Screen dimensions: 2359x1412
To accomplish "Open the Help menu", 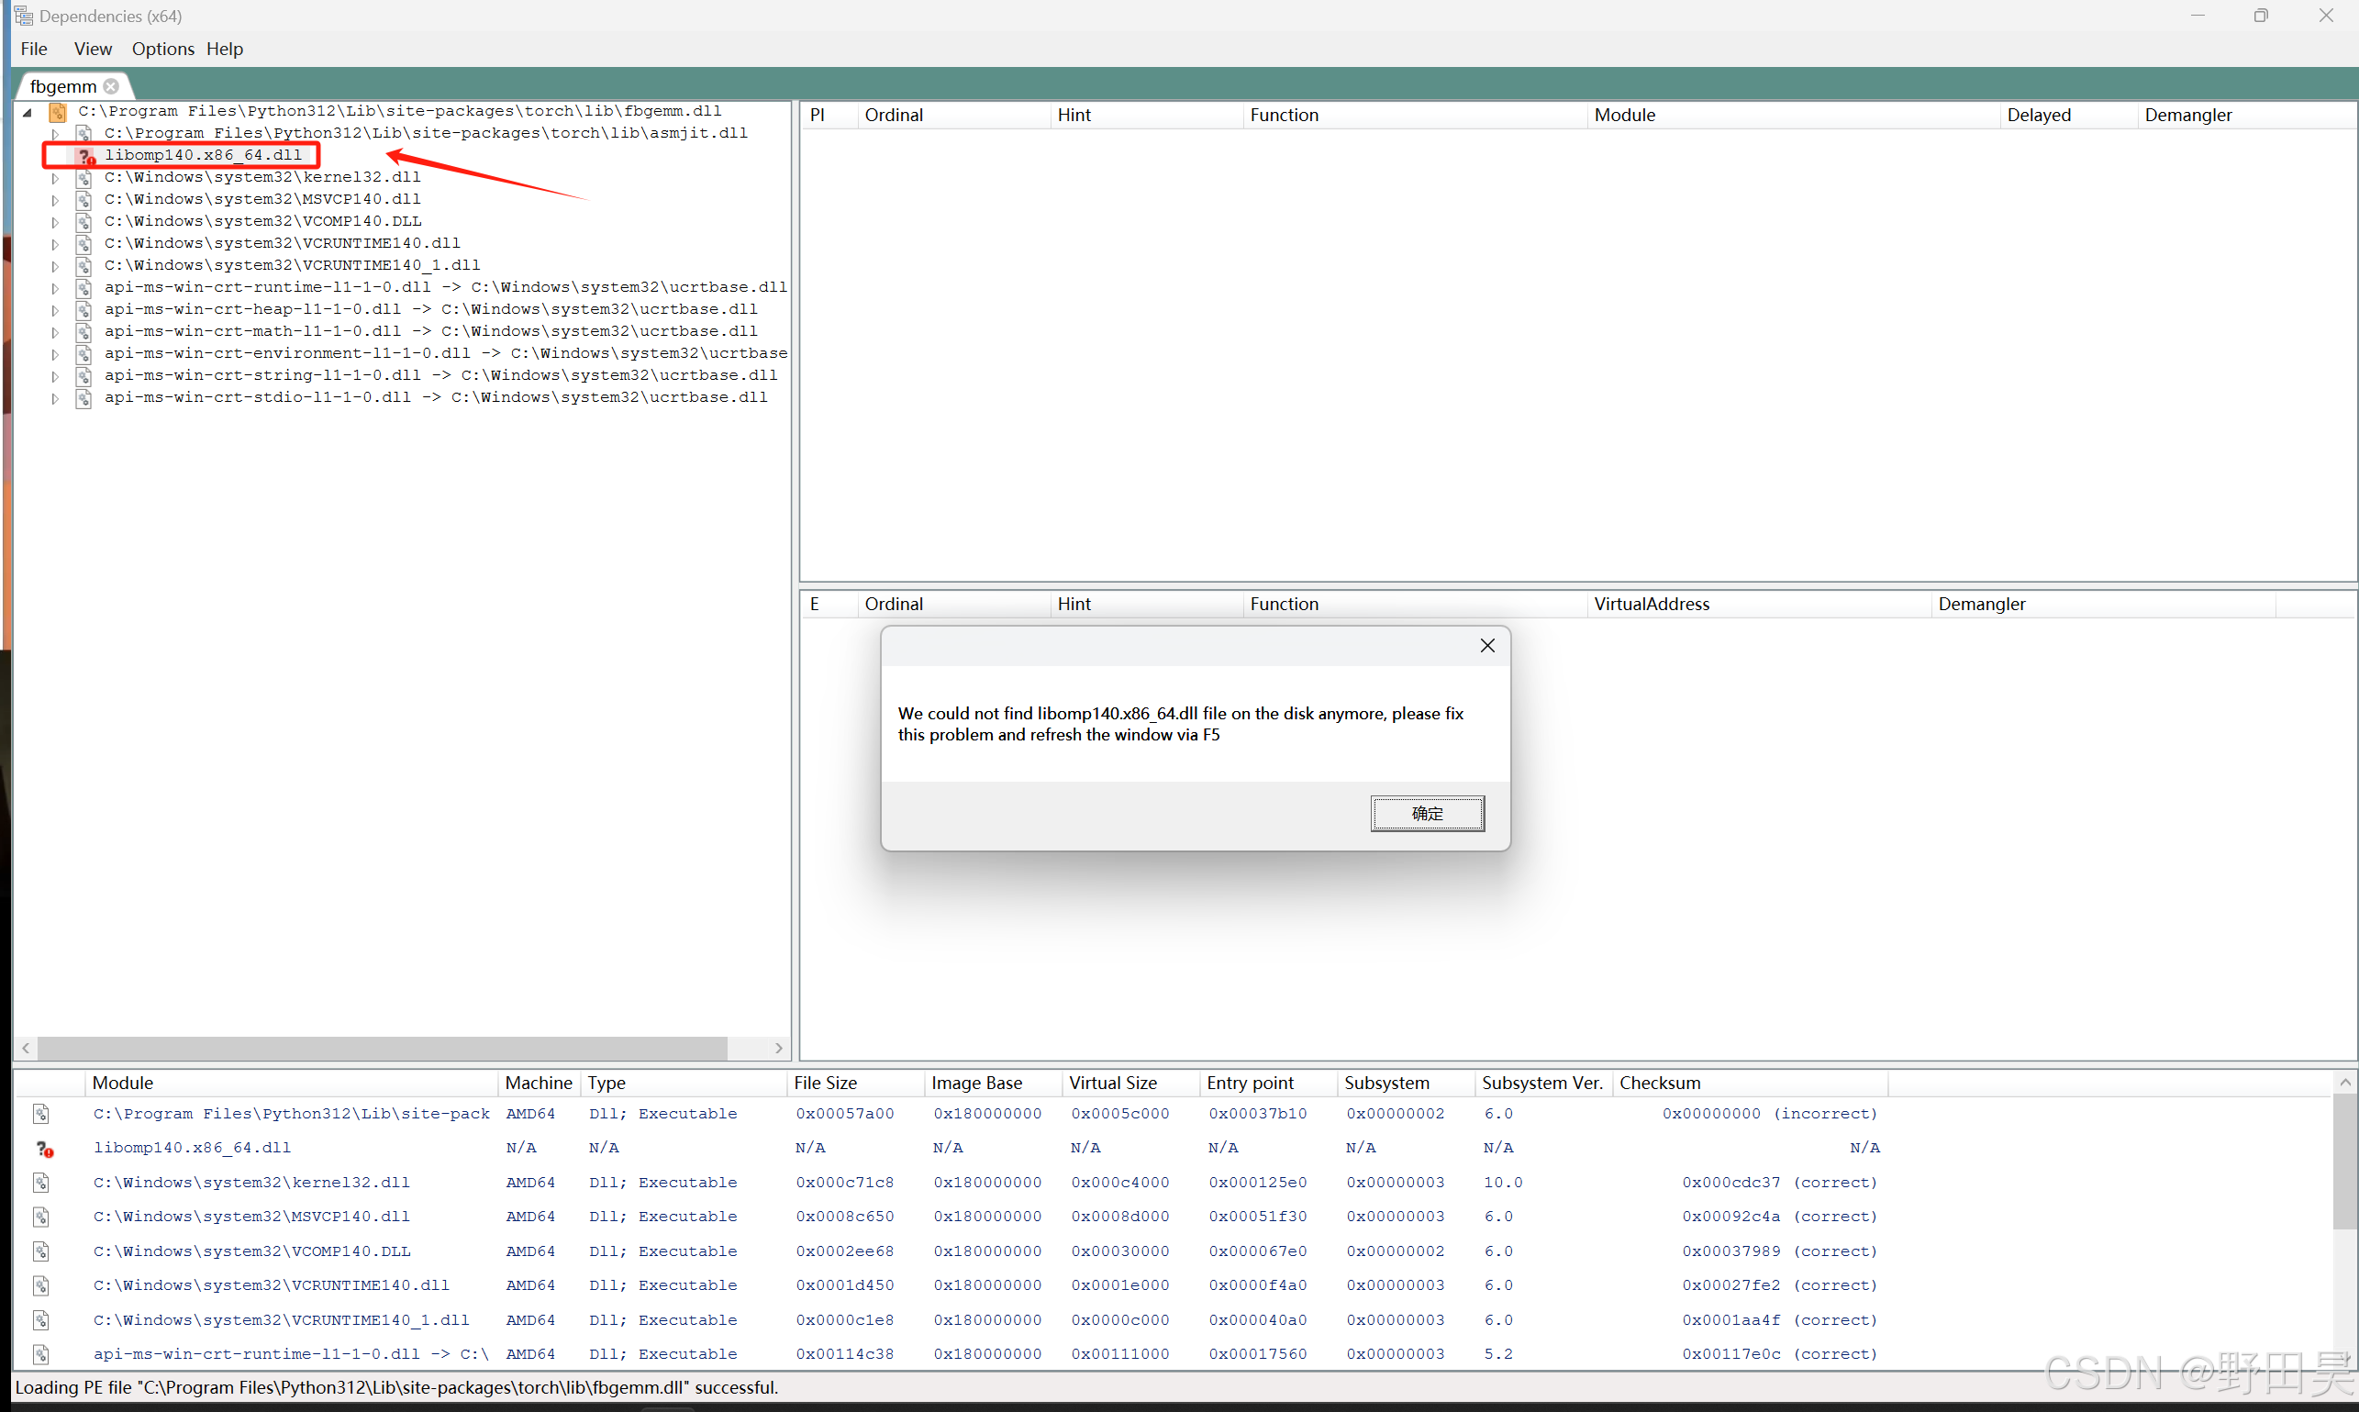I will coord(225,49).
